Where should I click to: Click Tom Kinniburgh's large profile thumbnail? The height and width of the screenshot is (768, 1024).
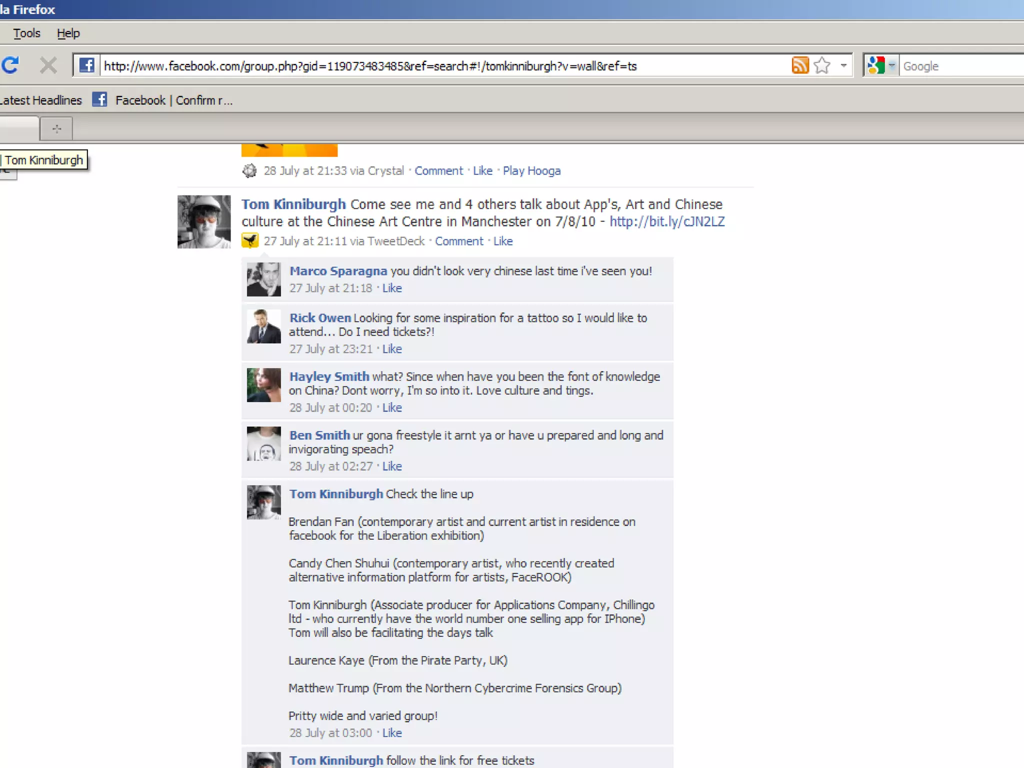pyautogui.click(x=204, y=221)
